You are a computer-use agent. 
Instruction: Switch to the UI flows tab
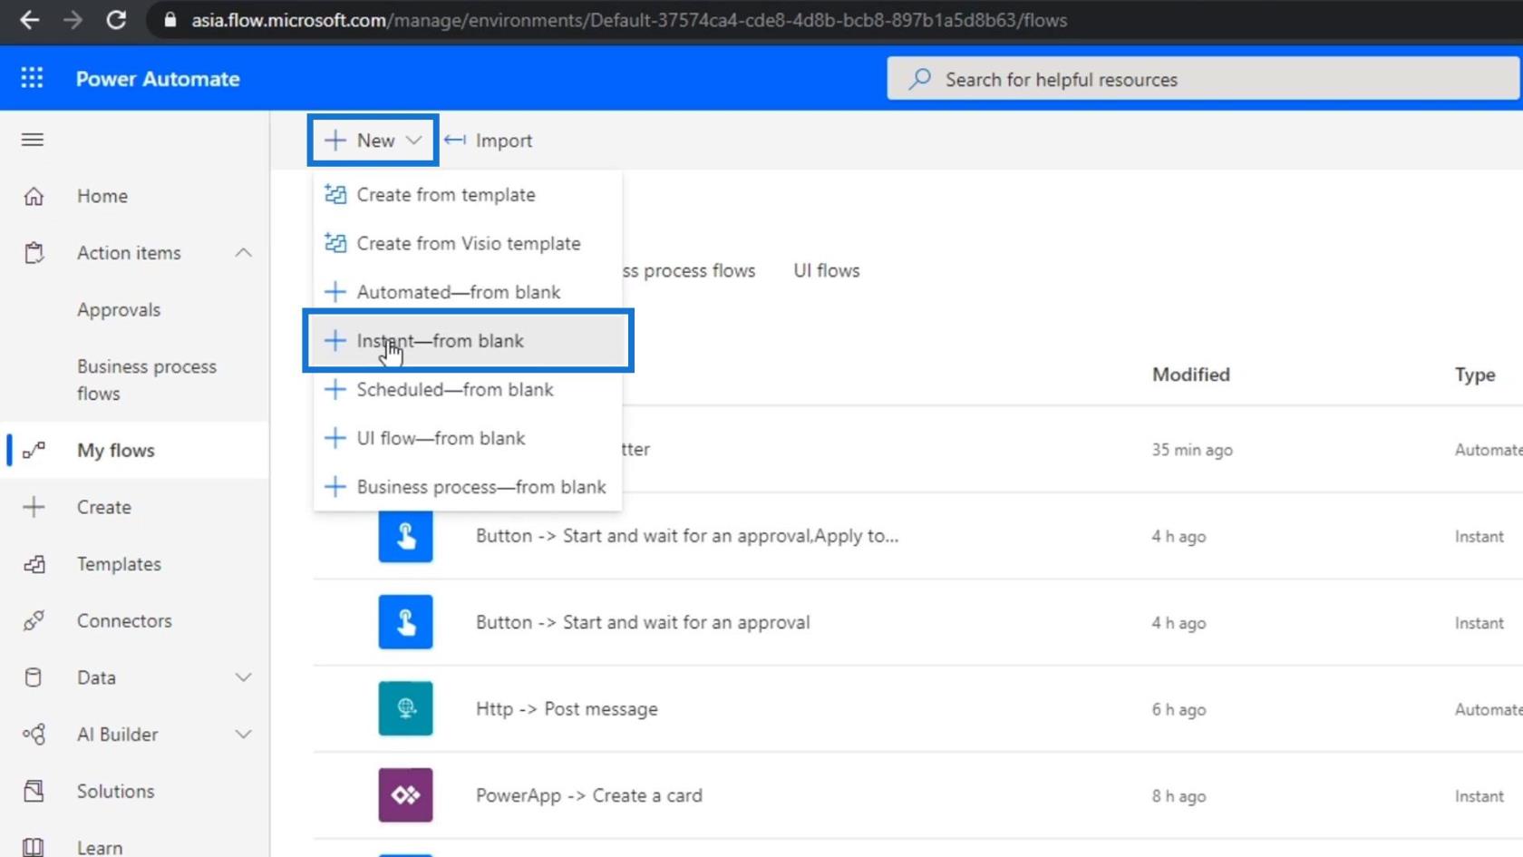pyautogui.click(x=827, y=270)
